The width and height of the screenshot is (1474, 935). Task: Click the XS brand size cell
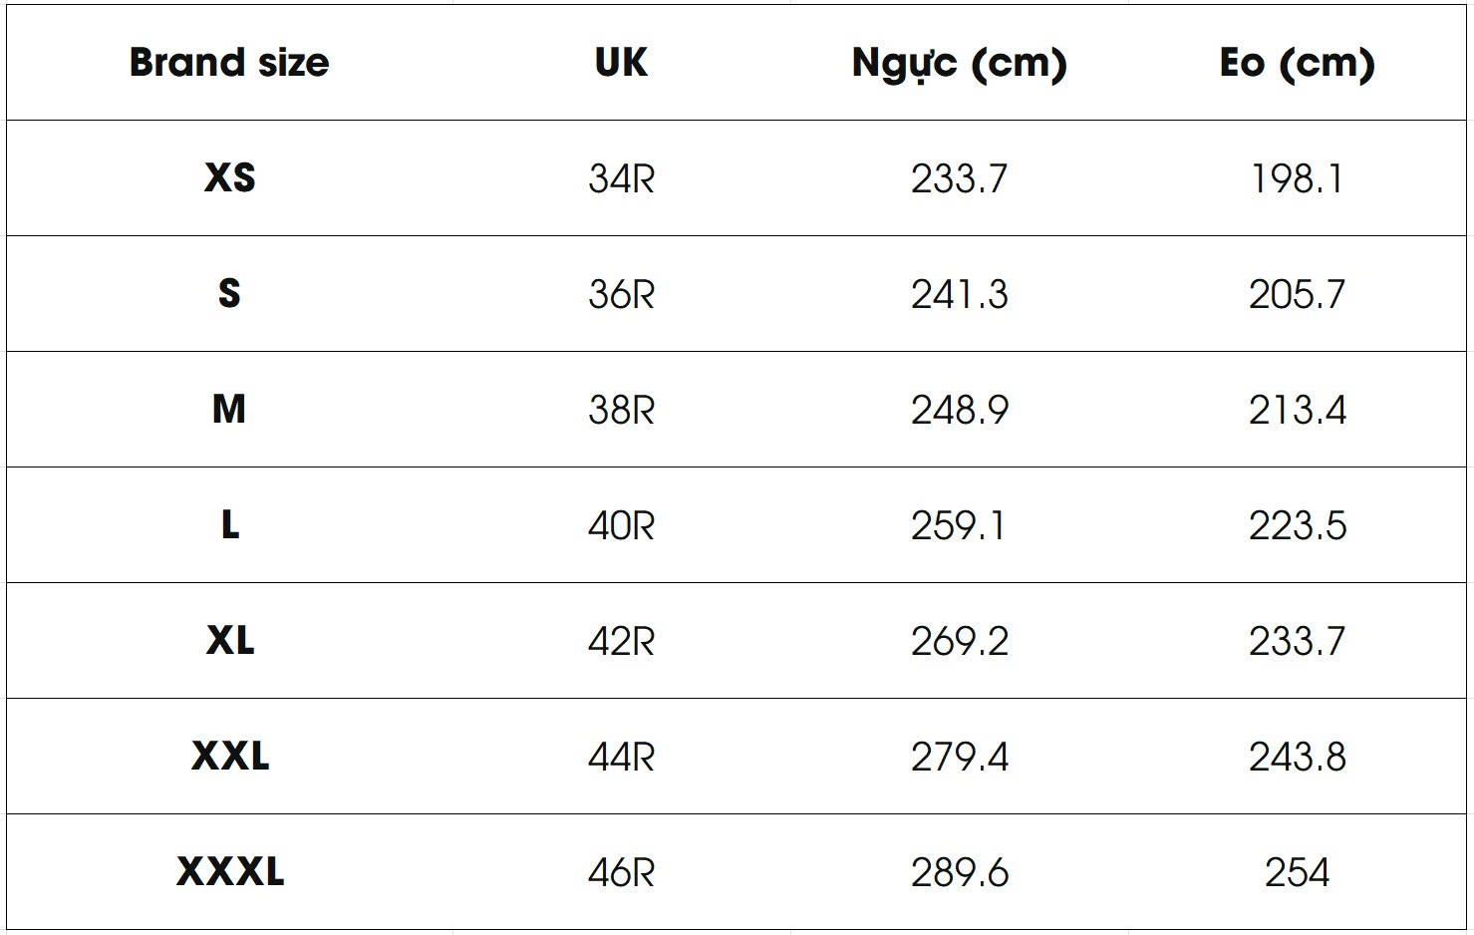[x=229, y=178]
